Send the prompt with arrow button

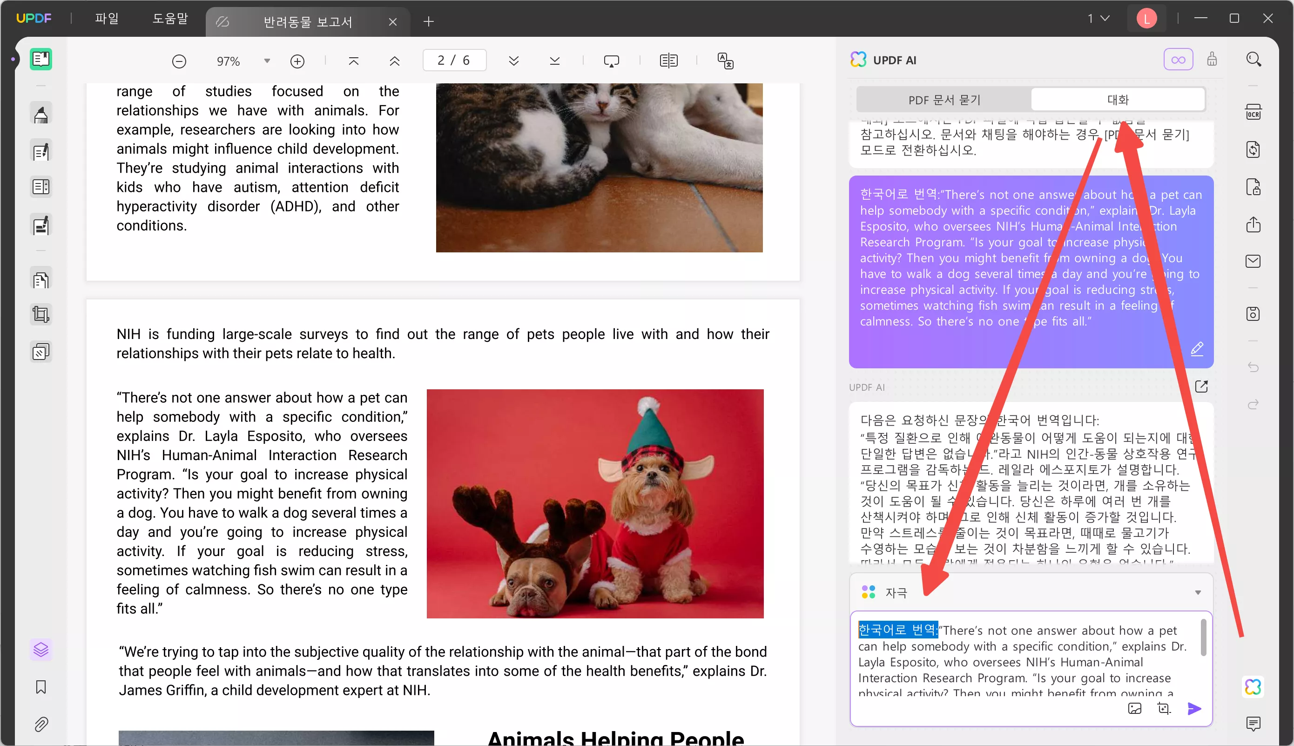pos(1193,709)
